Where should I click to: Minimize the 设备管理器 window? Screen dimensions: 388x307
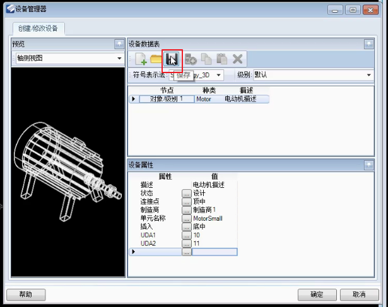[335, 10]
